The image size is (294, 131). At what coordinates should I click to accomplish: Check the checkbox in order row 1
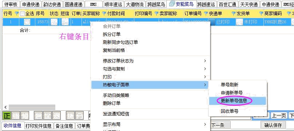coord(27,22)
